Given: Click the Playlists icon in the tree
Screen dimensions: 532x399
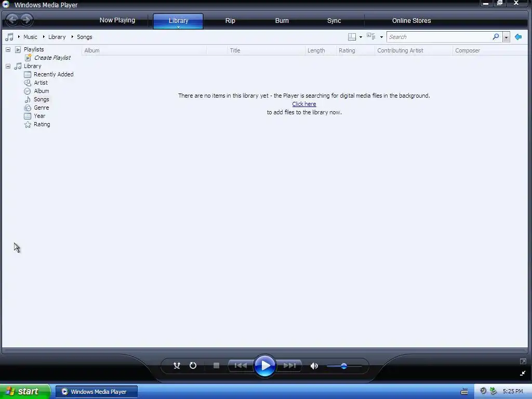Looking at the screenshot, I should (18, 49).
